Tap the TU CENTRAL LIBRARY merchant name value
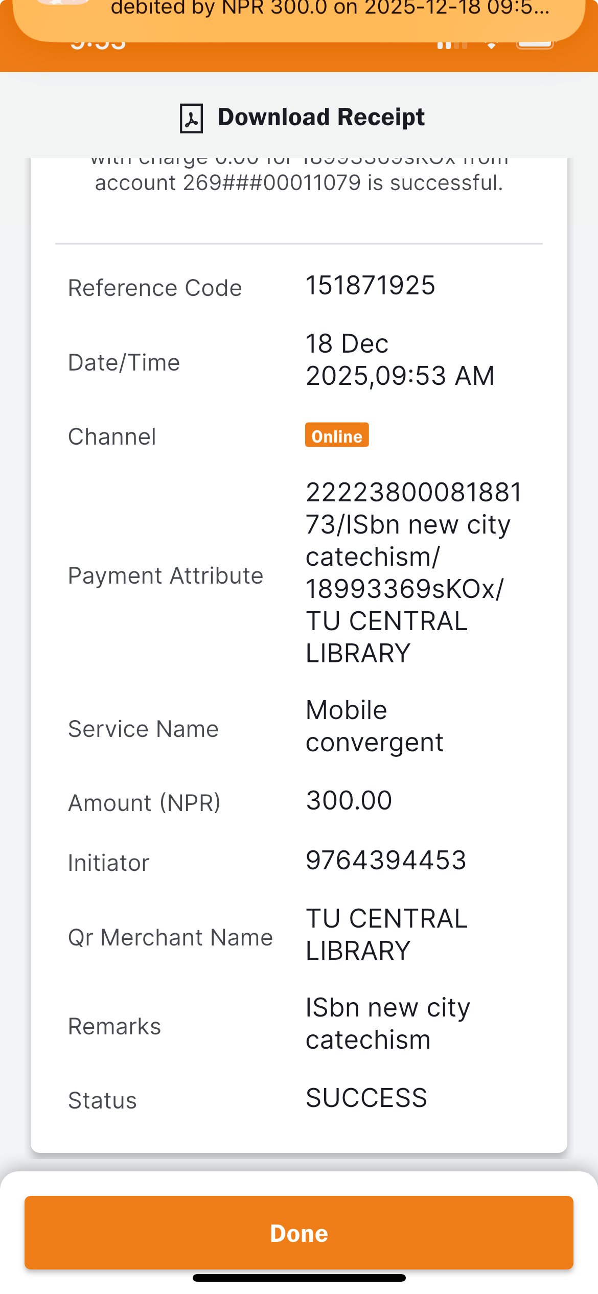This screenshot has width=598, height=1294. click(386, 934)
